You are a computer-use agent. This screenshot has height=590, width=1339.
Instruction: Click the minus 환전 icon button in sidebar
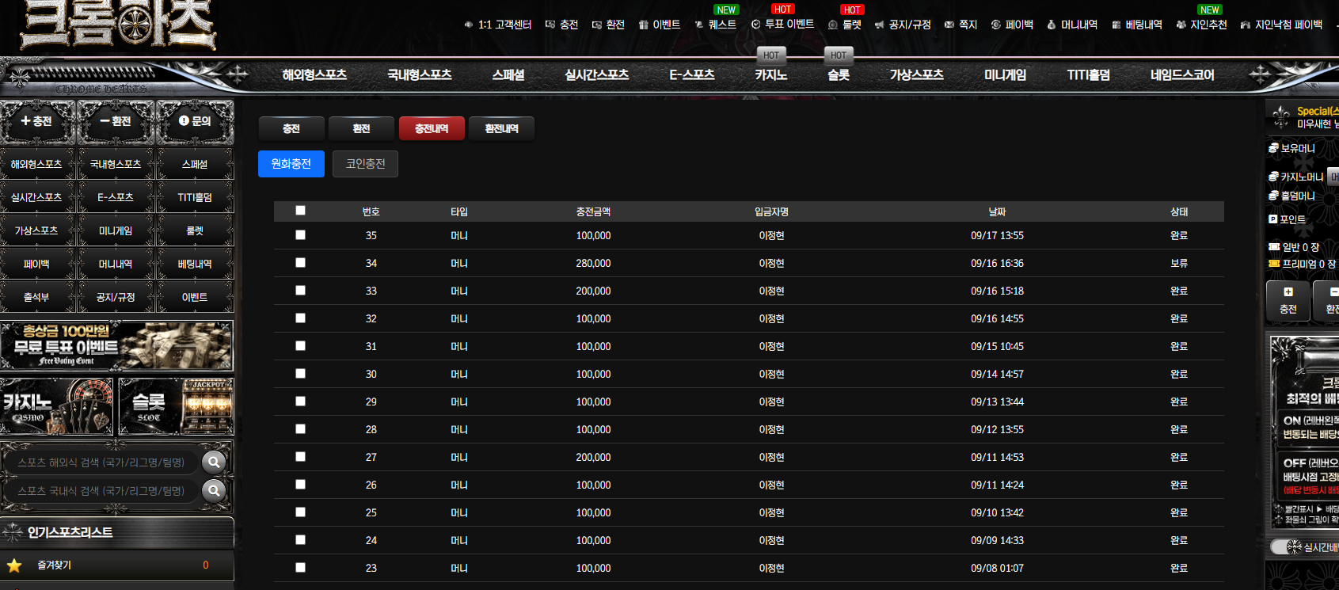tap(116, 121)
